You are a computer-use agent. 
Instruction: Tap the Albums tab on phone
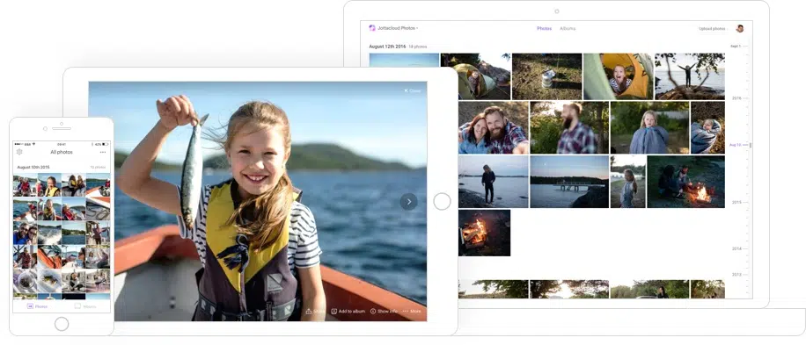[85, 306]
